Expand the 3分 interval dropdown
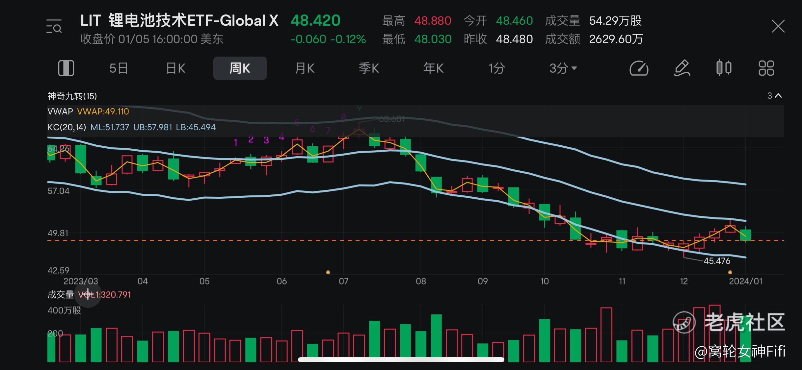 tap(563, 68)
